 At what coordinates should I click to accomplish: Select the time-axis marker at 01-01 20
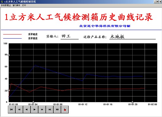[133, 102]
